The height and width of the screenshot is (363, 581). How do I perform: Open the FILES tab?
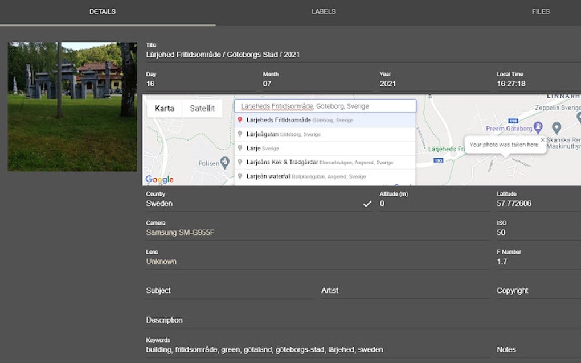(x=540, y=11)
